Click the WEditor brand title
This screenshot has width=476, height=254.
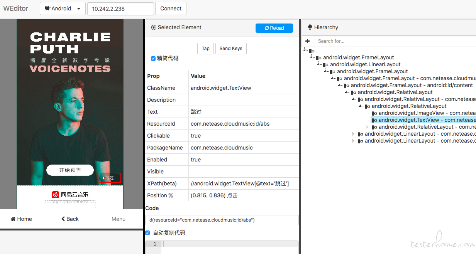pos(16,8)
